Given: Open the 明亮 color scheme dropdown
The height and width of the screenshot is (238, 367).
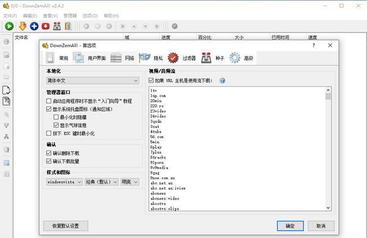Looking at the screenshot, I should click(130, 182).
